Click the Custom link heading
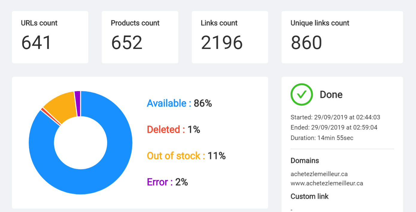This screenshot has width=416, height=212. (309, 196)
